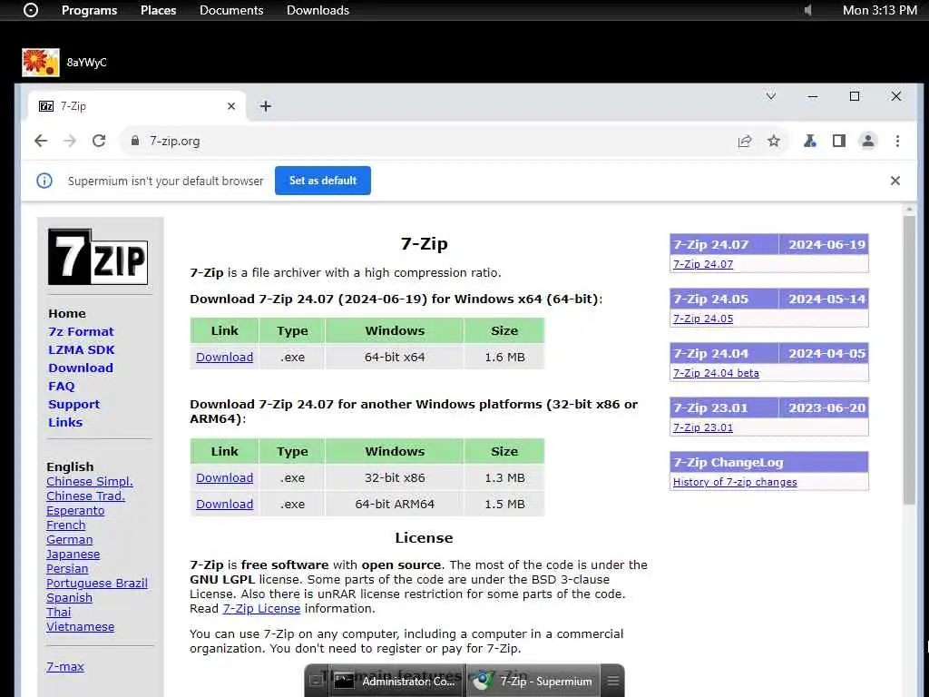Viewport: 929px width, 697px height.
Task: Expand the tab search chevron
Action: click(x=771, y=96)
